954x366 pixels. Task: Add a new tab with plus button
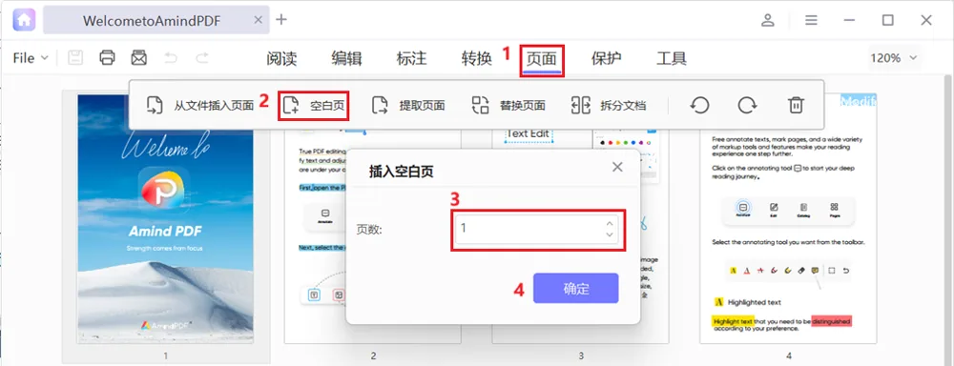[x=281, y=19]
